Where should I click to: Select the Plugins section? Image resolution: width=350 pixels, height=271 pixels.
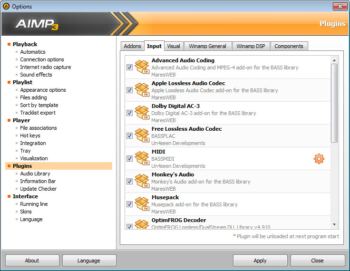[x=58, y=166]
